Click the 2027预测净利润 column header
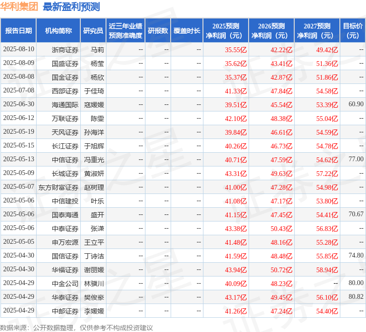 (x=317, y=31)
